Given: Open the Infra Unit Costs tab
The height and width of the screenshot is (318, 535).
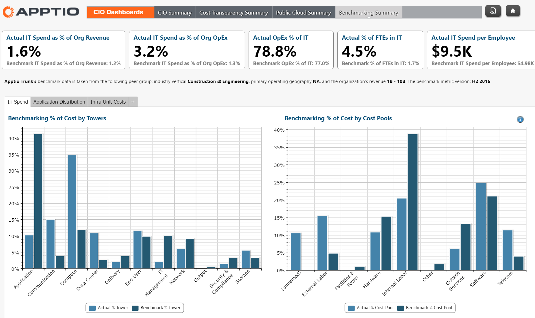Looking at the screenshot, I should point(108,102).
